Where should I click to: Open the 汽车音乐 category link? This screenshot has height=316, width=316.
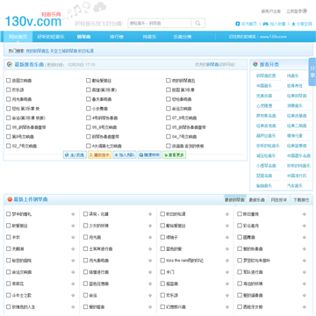pyautogui.click(x=295, y=186)
